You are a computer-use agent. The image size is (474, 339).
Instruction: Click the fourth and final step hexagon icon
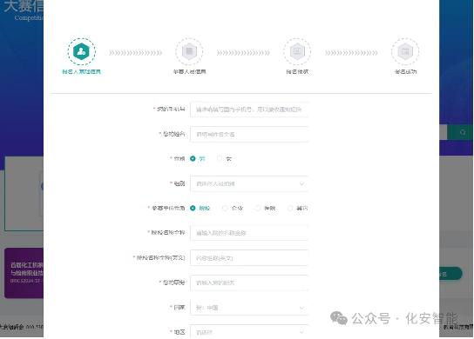(x=405, y=51)
